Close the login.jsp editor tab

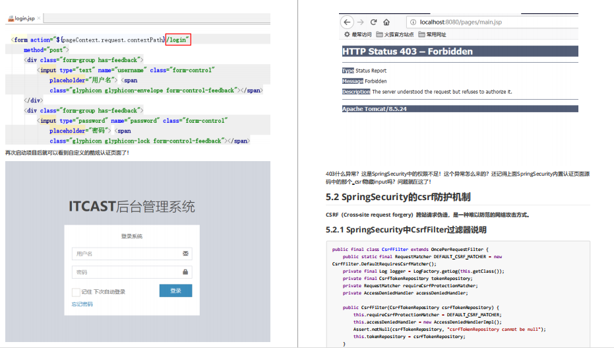[39, 18]
